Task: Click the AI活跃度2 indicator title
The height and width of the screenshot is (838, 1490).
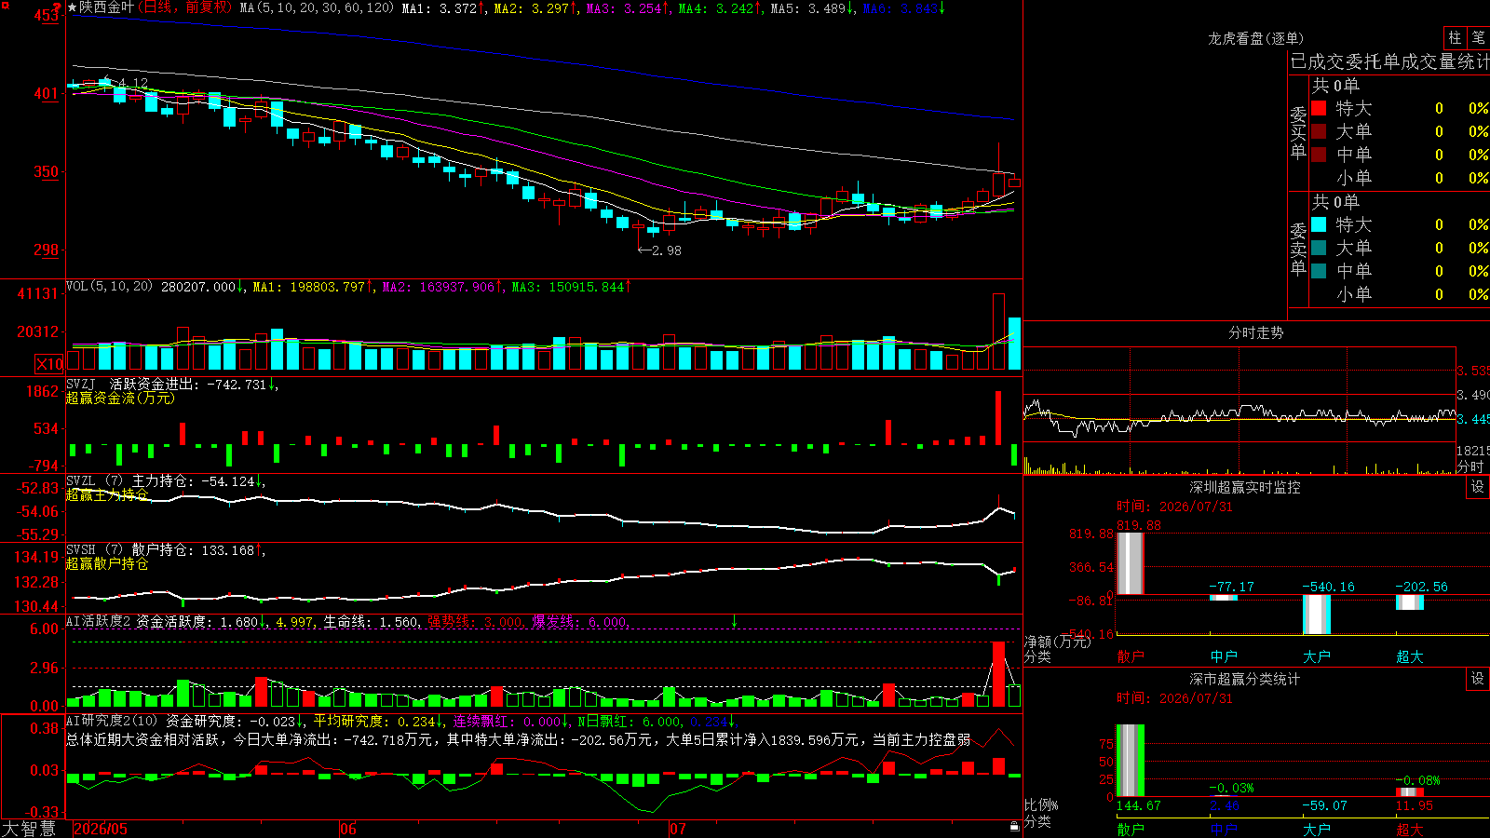Action: click(x=99, y=621)
